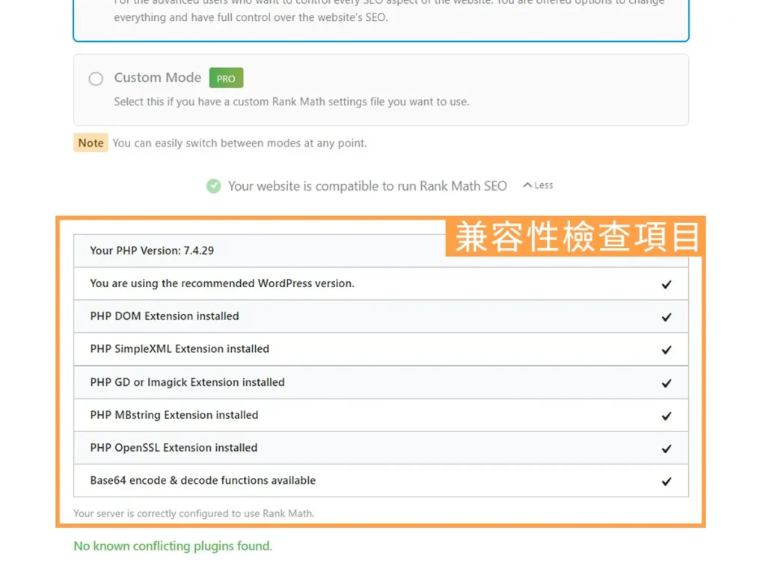This screenshot has height=575, width=766.
Task: Click checkmark for PHP MBstring Extension
Action: pyautogui.click(x=667, y=416)
